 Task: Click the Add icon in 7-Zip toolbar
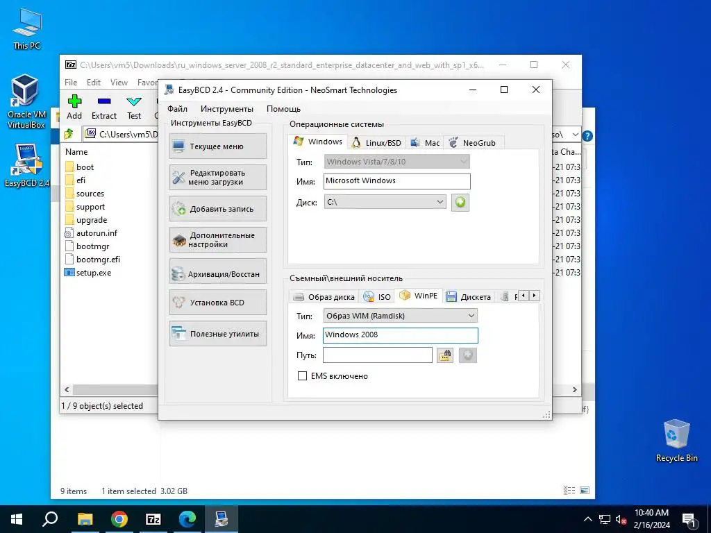pos(74,108)
